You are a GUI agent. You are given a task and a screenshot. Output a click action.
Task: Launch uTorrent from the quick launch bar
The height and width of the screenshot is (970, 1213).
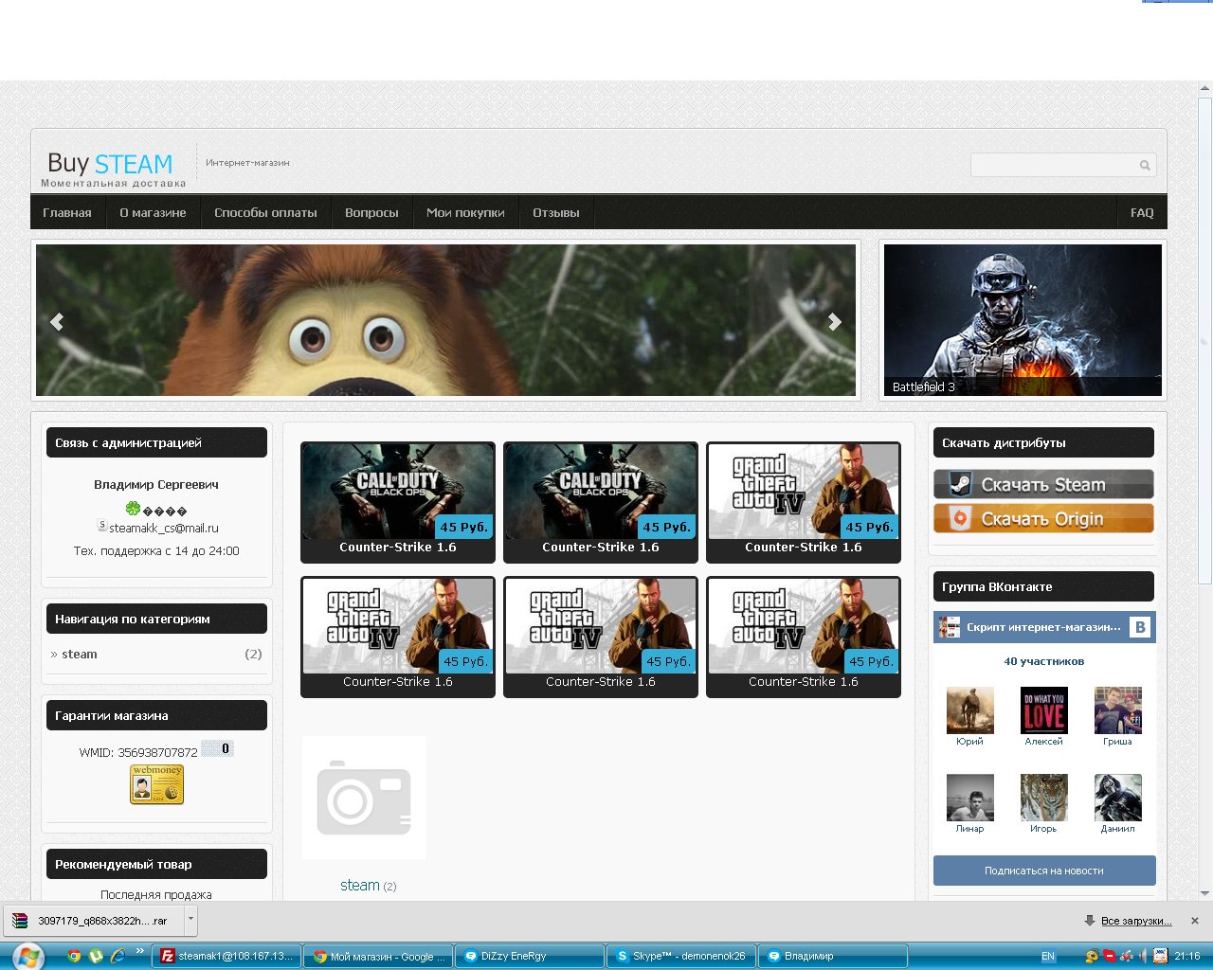[96, 956]
